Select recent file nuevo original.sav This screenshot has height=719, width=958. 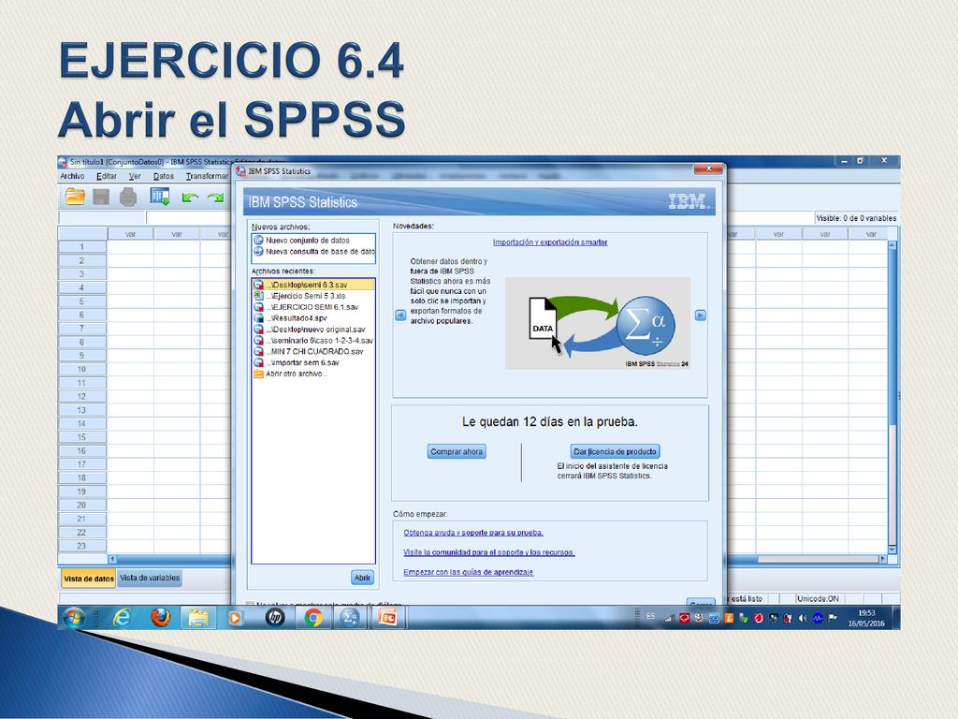click(x=313, y=330)
